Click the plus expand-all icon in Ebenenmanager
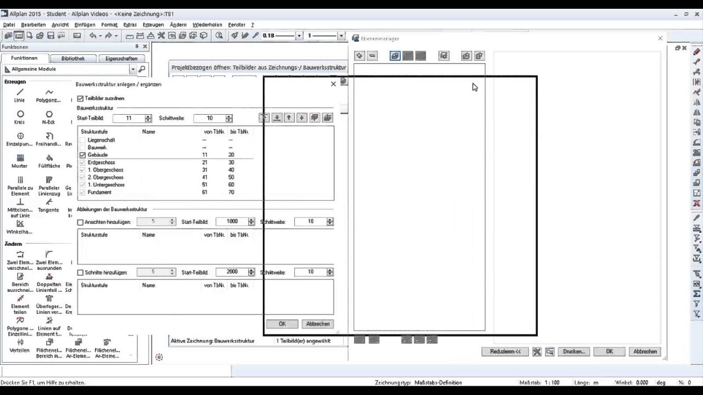The image size is (703, 395). (x=359, y=55)
